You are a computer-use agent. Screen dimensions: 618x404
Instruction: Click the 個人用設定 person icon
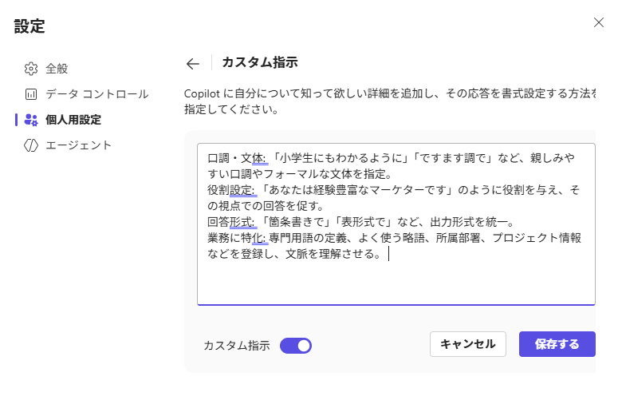31,120
